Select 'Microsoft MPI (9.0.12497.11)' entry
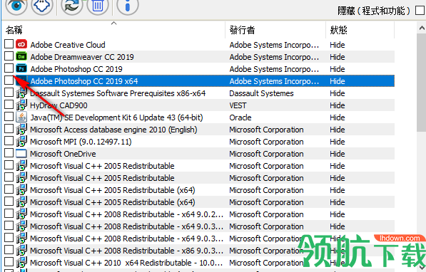The width and height of the screenshot is (426, 272). pyautogui.click(x=81, y=142)
